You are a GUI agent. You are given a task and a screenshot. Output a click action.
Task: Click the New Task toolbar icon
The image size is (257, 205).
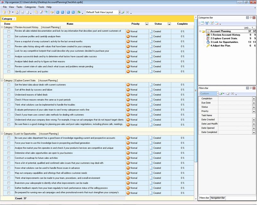(x=36, y=12)
